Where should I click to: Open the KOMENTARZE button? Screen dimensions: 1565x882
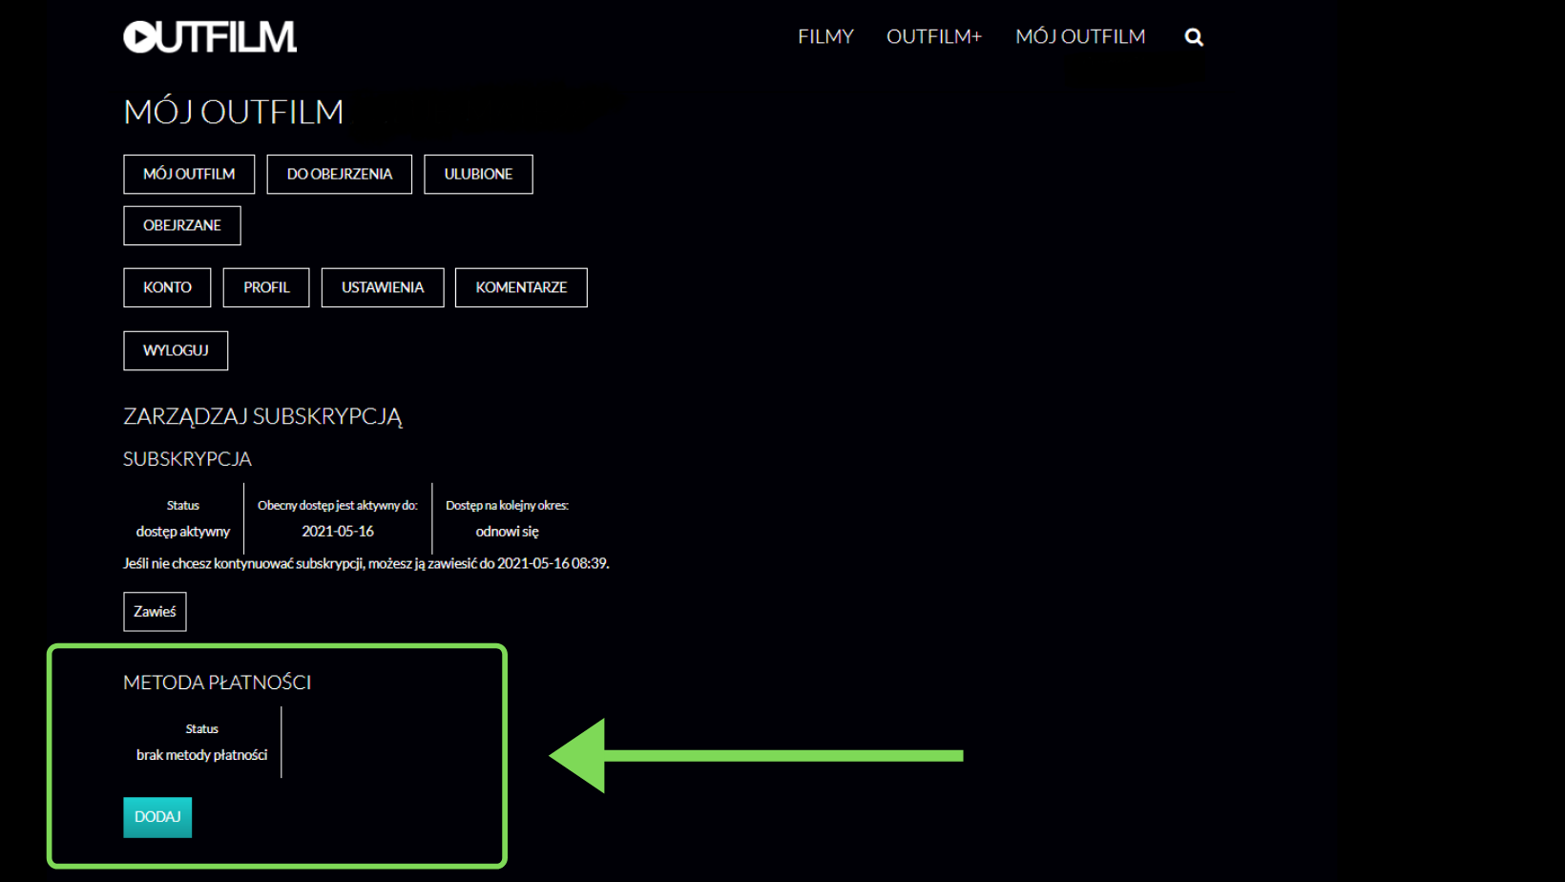coord(521,287)
